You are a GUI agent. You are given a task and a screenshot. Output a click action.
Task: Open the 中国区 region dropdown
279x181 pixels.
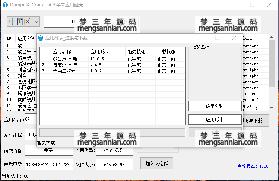[23, 22]
